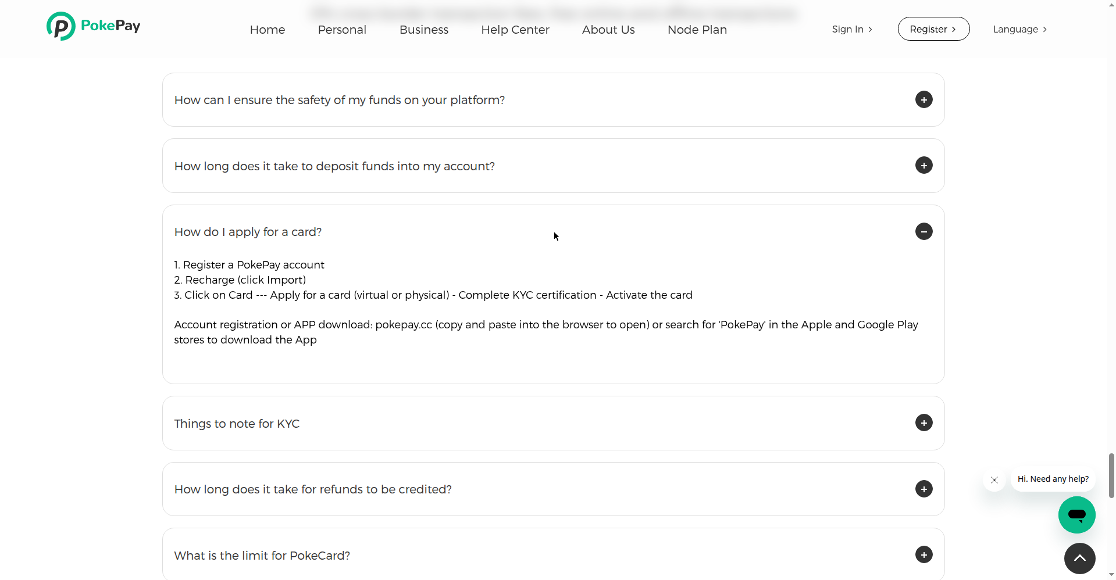
Task: Dismiss the 'Need any help?' chat bubble
Action: [x=994, y=480]
